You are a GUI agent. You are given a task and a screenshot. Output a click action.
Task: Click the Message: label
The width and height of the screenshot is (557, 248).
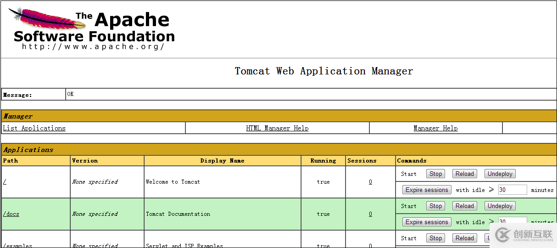click(17, 95)
